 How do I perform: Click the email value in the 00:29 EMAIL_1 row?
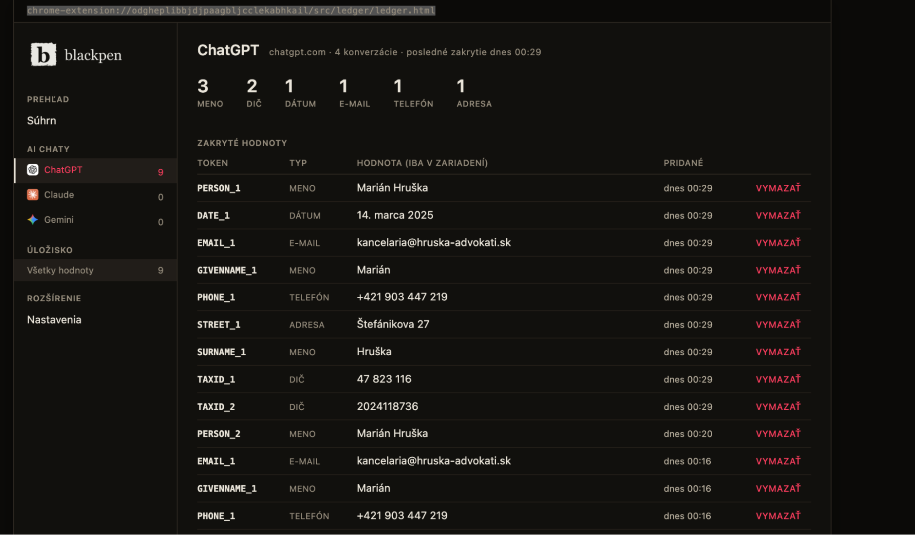(x=434, y=243)
